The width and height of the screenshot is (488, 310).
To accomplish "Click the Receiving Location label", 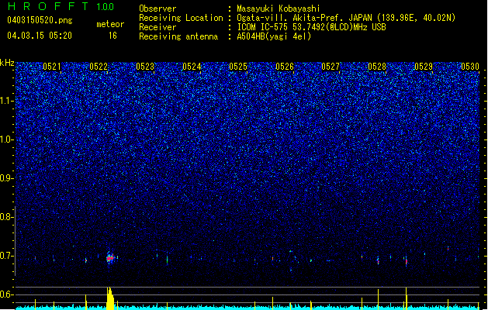I will coord(181,18).
